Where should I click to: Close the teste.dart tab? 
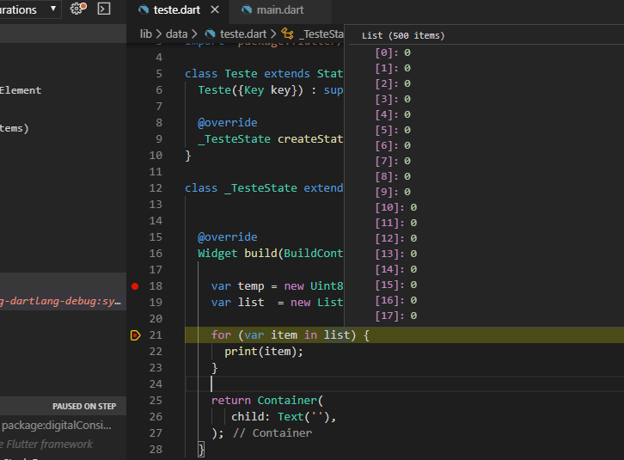pos(214,10)
